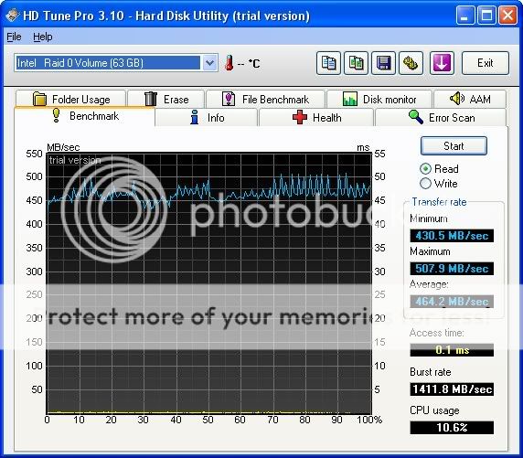523x458 pixels.
Task: Click the access time value 0.1 ms
Action: [x=452, y=350]
